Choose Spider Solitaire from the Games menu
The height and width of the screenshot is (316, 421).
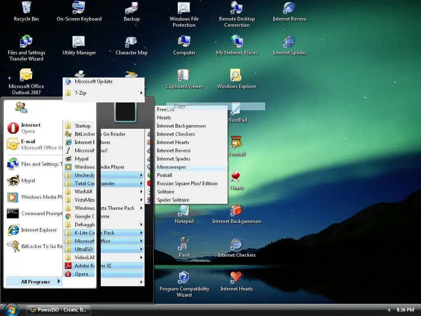(x=191, y=200)
